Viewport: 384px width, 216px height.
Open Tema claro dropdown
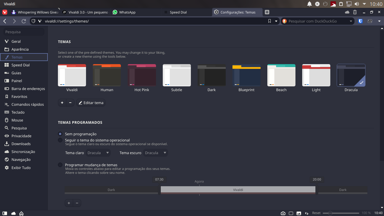tap(98, 153)
